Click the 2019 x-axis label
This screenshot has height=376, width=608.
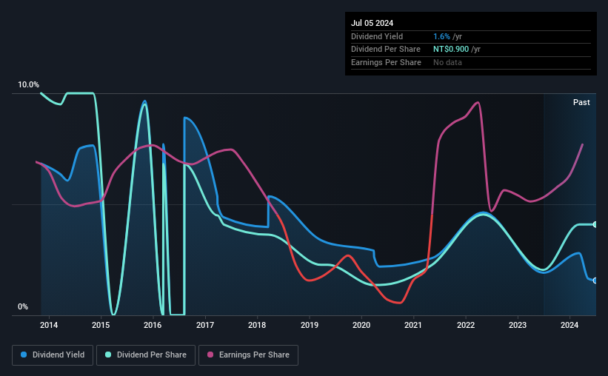pos(310,325)
